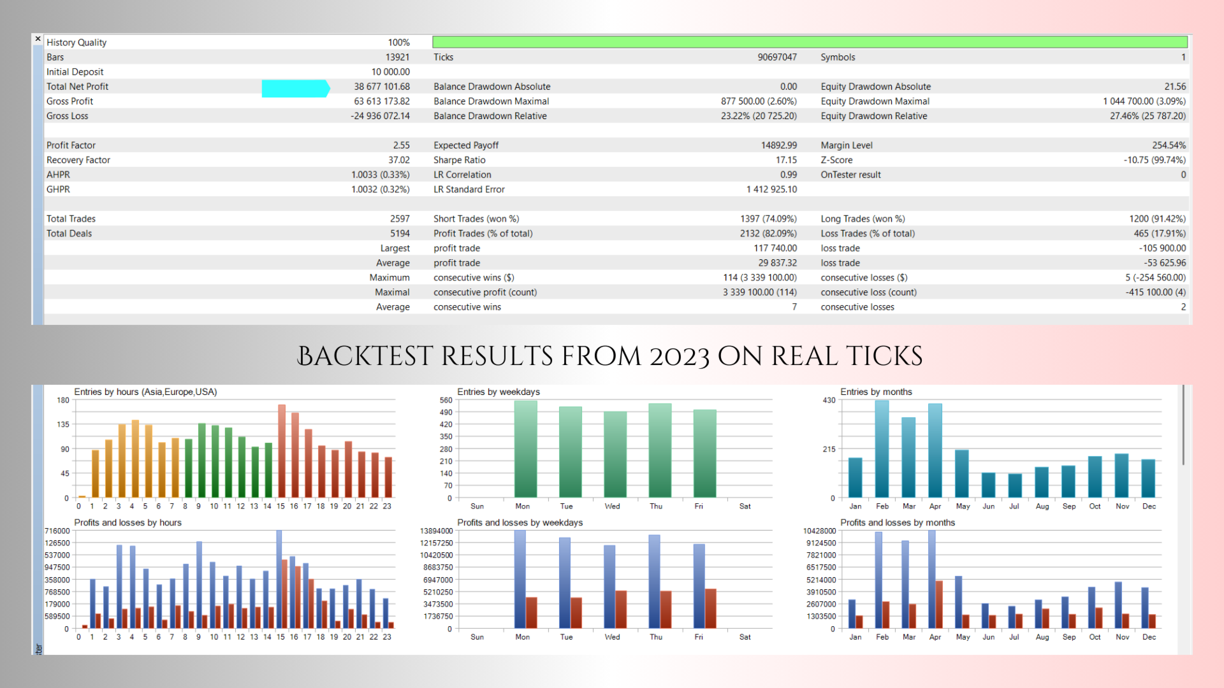This screenshot has width=1224, height=688.
Task: Select Expected Payoff value '14892.99'
Action: (x=779, y=145)
